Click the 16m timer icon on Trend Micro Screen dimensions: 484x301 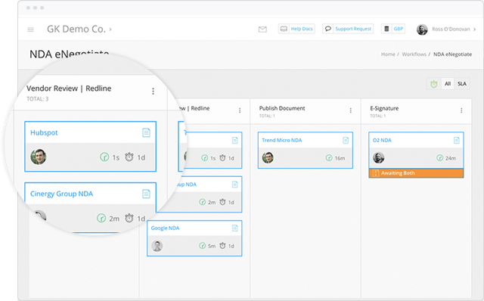click(x=329, y=158)
